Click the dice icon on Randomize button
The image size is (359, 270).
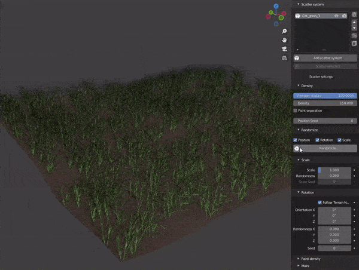point(297,149)
